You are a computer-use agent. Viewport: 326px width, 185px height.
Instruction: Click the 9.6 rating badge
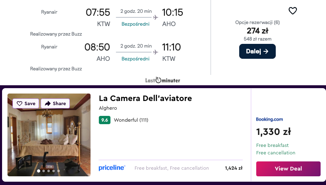pos(105,120)
